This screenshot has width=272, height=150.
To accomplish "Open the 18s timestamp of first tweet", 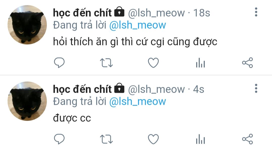I will (201, 13).
